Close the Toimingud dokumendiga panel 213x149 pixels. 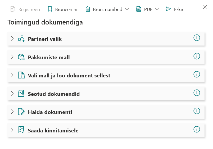point(205,7)
